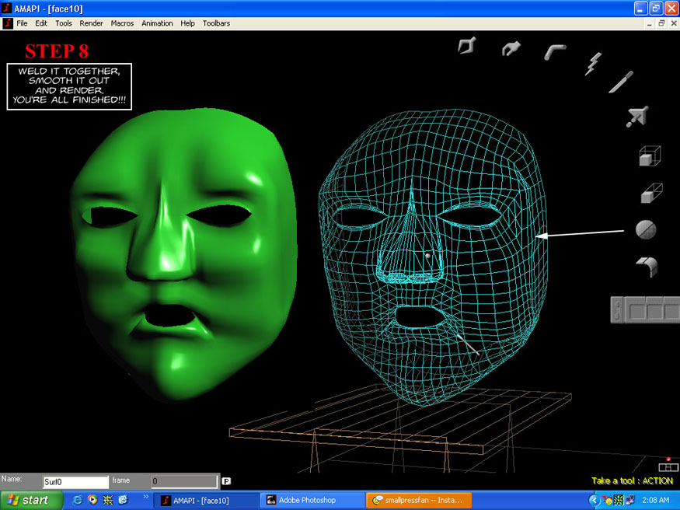Screen dimensions: 680x510
Task: Click the Name field containing Surf0
Action: (x=75, y=482)
